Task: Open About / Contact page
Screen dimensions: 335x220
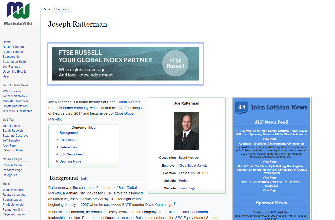Action: pos(13,52)
